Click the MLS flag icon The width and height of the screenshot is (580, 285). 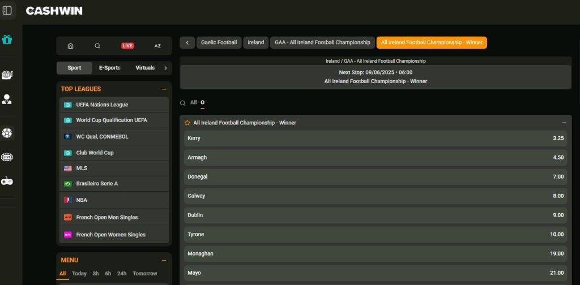(68, 169)
